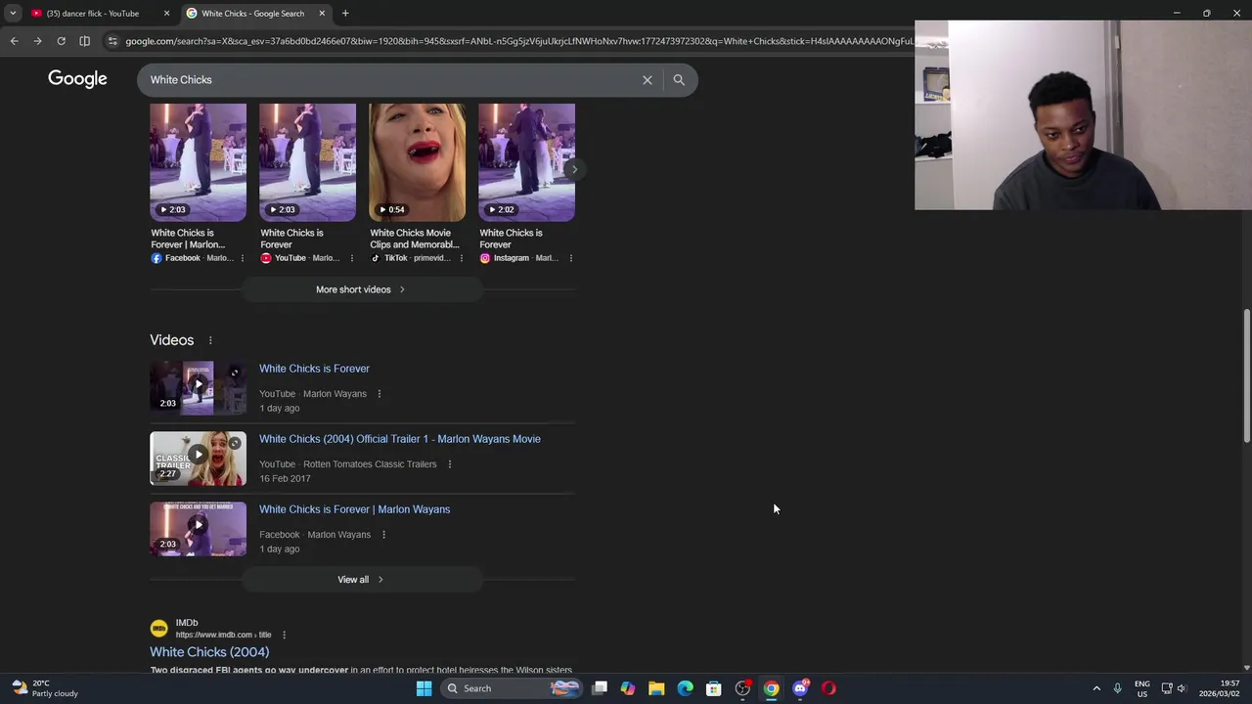
Task: Click the webcam overlay video
Action: click(x=1083, y=115)
